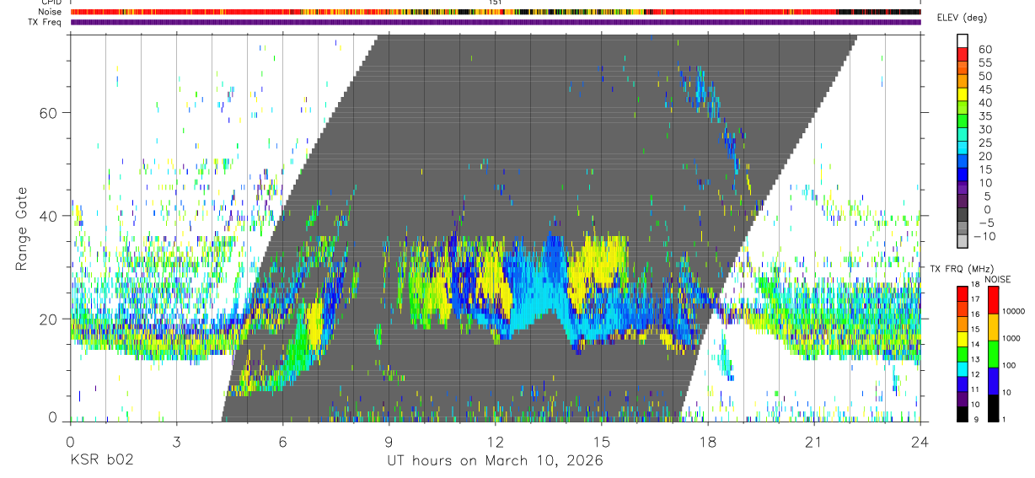Image resolution: width=1035 pixels, height=478 pixels.
Task: Click the 'KSR b02' radar beam label
Action: pos(101,460)
